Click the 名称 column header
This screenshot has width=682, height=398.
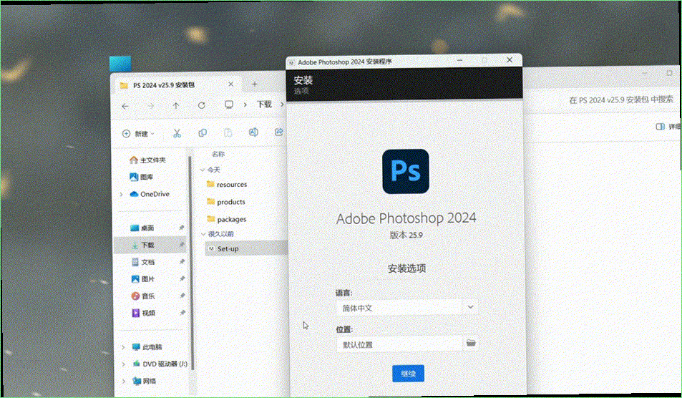[218, 154]
